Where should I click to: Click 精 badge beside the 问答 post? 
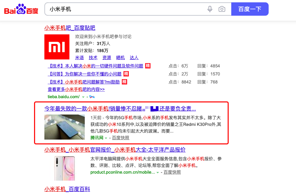[126, 74]
